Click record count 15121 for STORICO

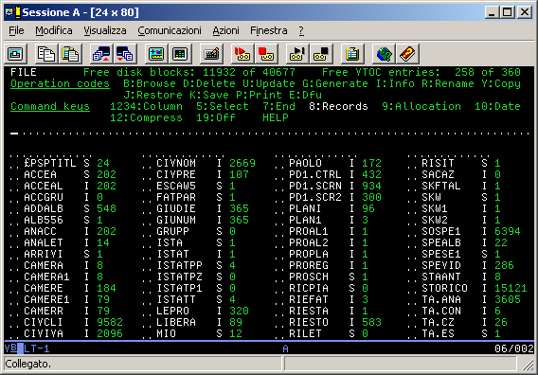coord(511,288)
